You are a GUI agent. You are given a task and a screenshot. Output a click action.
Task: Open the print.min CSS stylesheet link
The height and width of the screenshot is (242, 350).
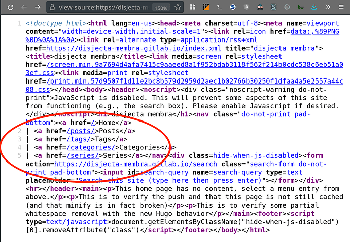pos(195,81)
